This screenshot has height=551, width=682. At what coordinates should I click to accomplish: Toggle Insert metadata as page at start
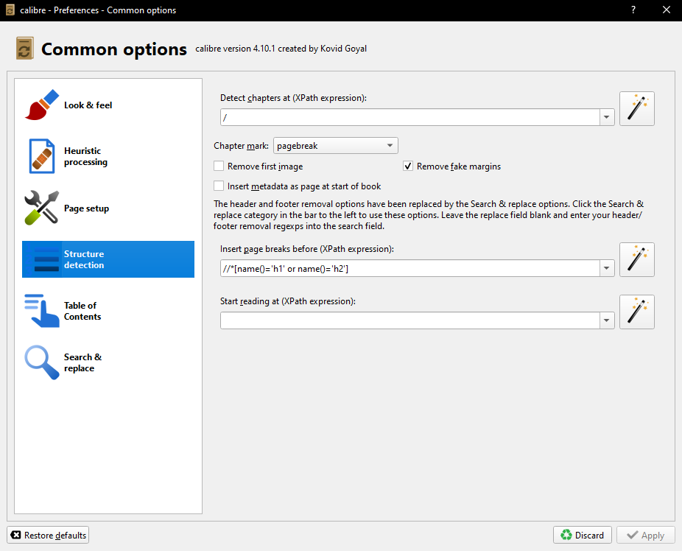pyautogui.click(x=219, y=186)
